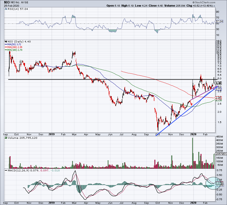This screenshot has width=227, height=205.
Task: Click the 70 overbought level on the RSI axis
Action: coord(218,18)
